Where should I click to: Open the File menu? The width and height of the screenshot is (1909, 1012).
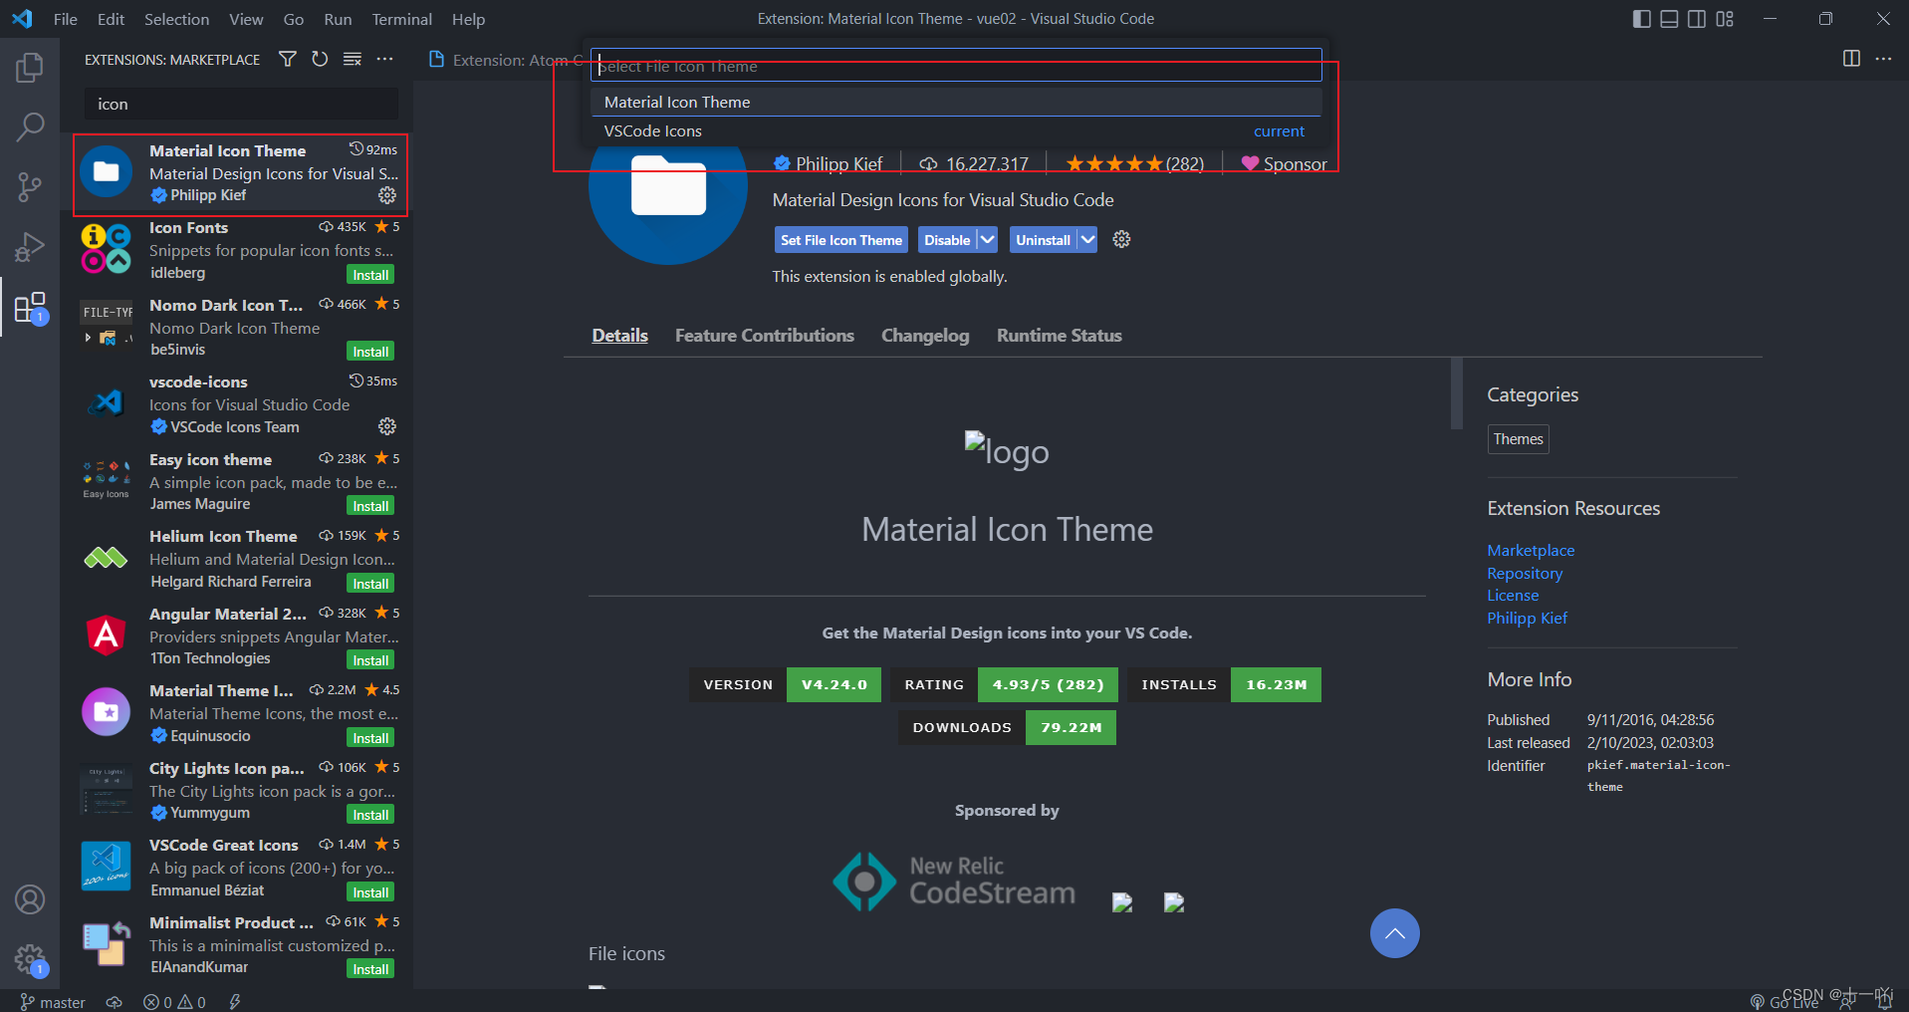(65, 19)
